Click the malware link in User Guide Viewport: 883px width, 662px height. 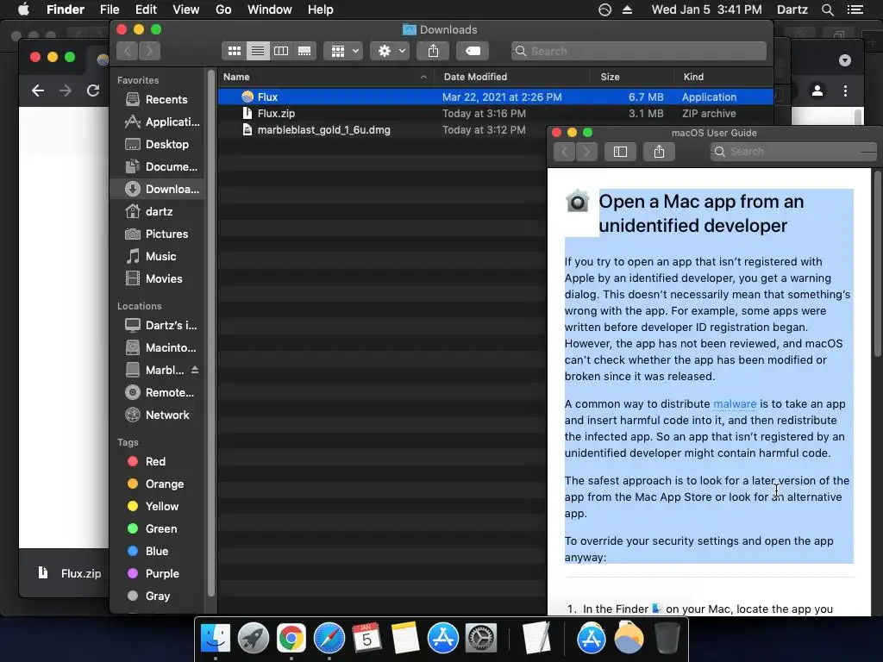[x=735, y=404]
